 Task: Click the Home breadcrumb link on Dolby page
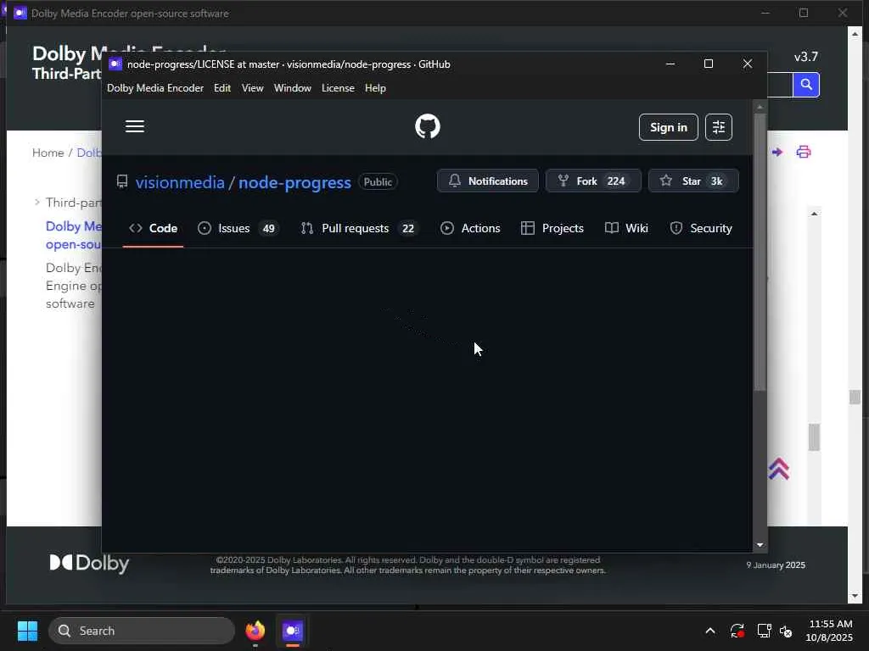48,153
